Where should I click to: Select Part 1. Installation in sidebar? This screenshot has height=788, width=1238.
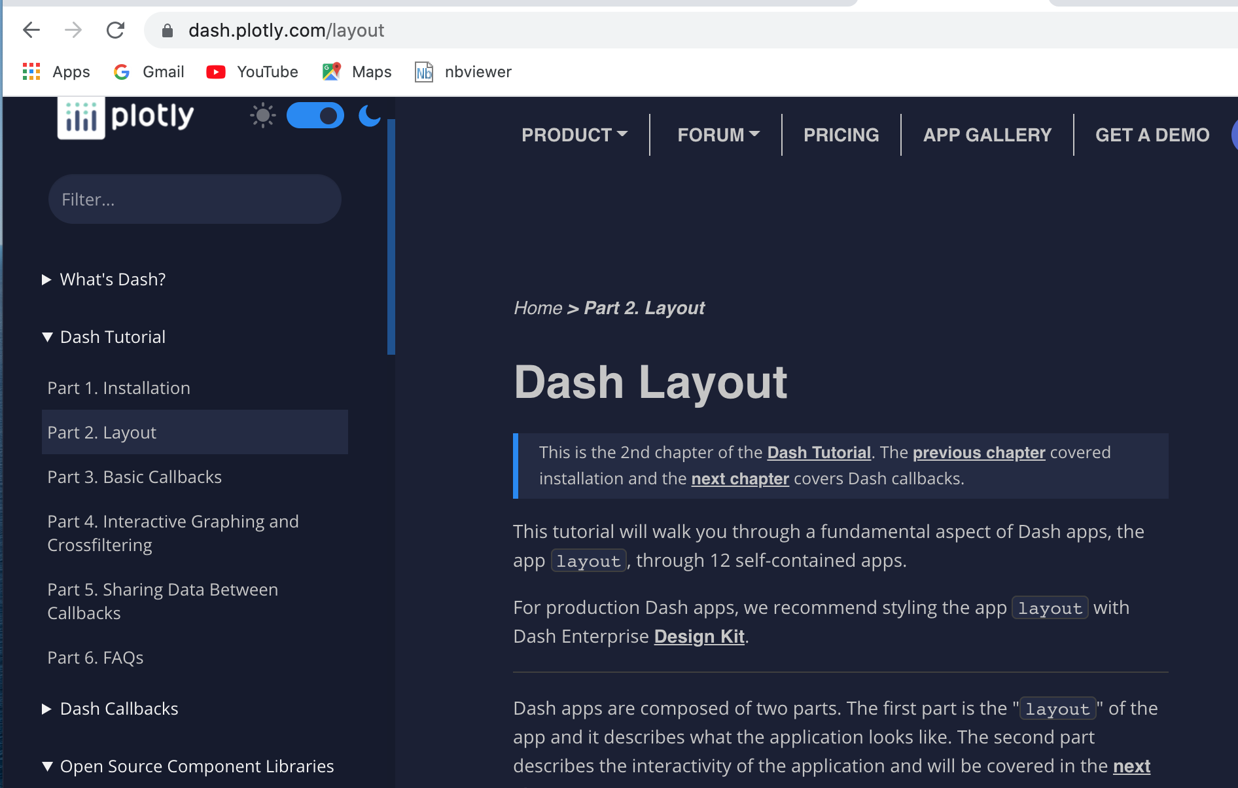(195, 388)
